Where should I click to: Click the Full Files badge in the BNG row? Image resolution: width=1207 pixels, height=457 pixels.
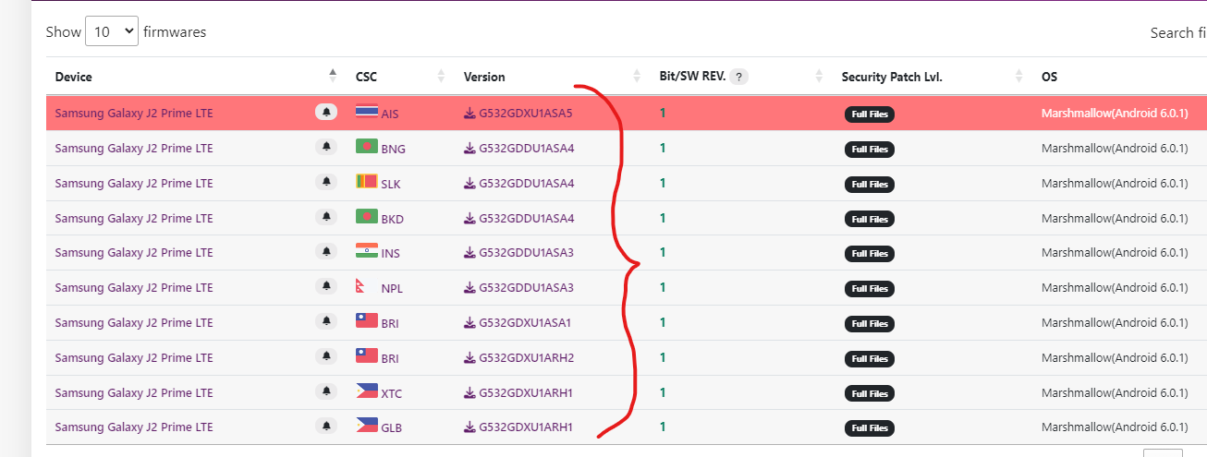(869, 150)
